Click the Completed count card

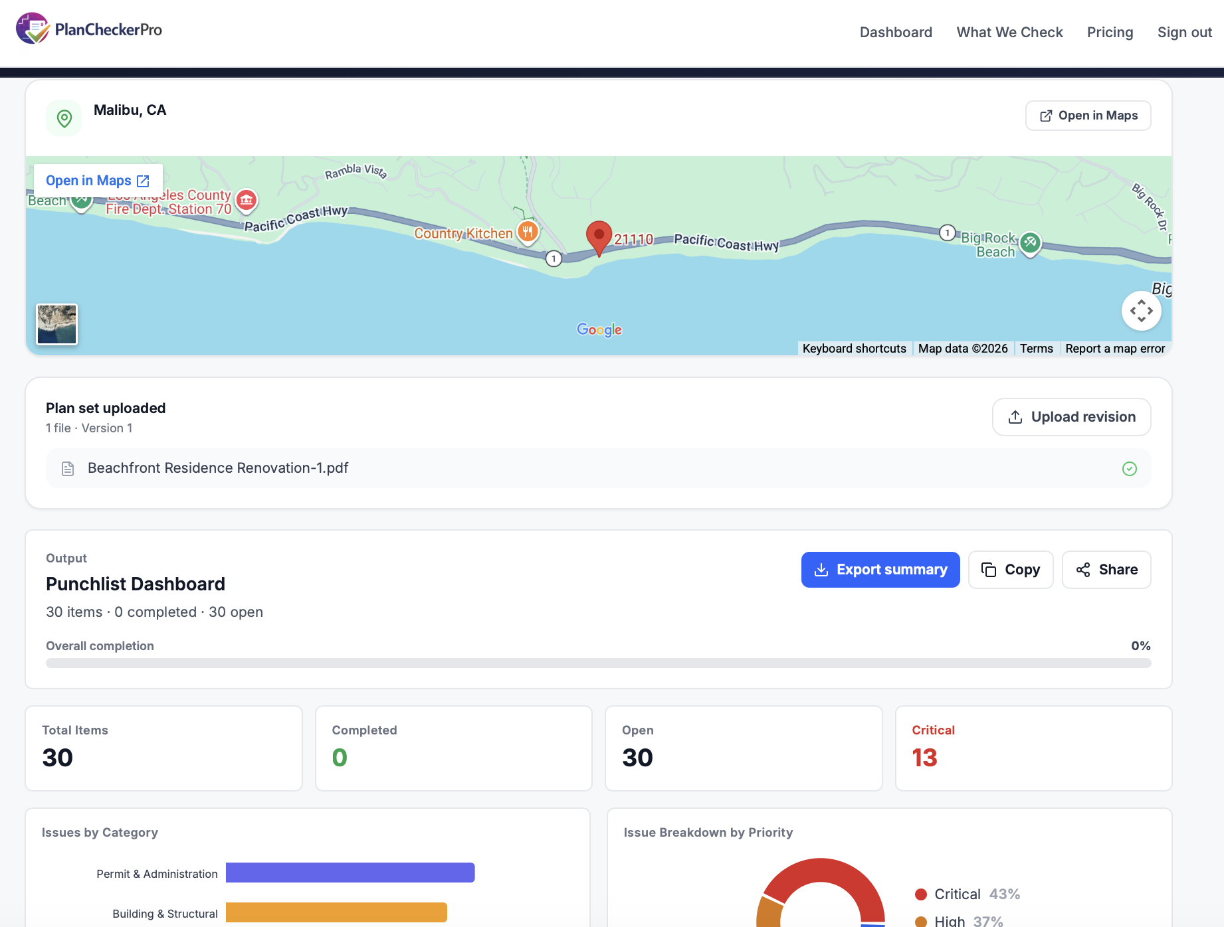(454, 748)
